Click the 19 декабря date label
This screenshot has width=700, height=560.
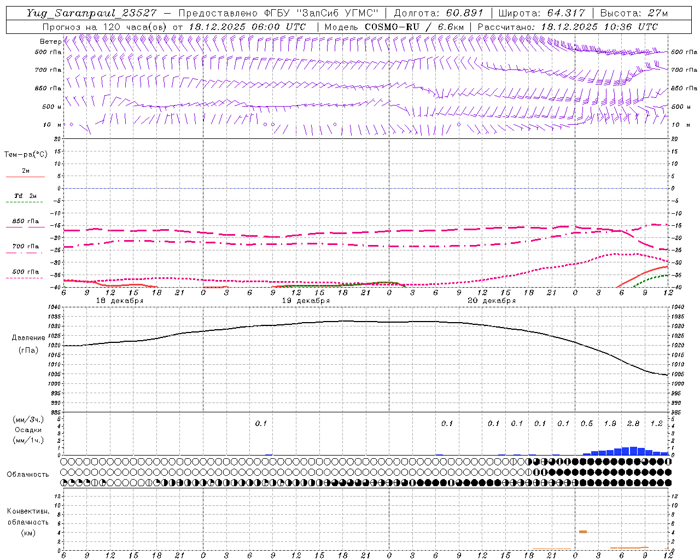point(306,301)
